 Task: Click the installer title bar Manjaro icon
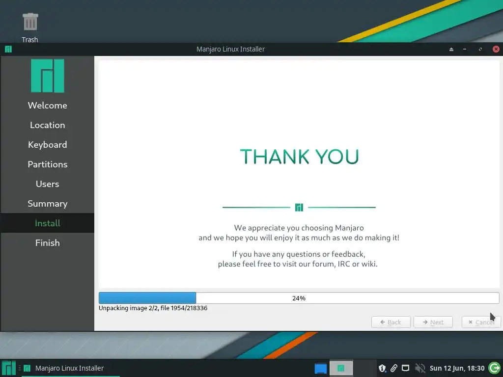point(8,49)
